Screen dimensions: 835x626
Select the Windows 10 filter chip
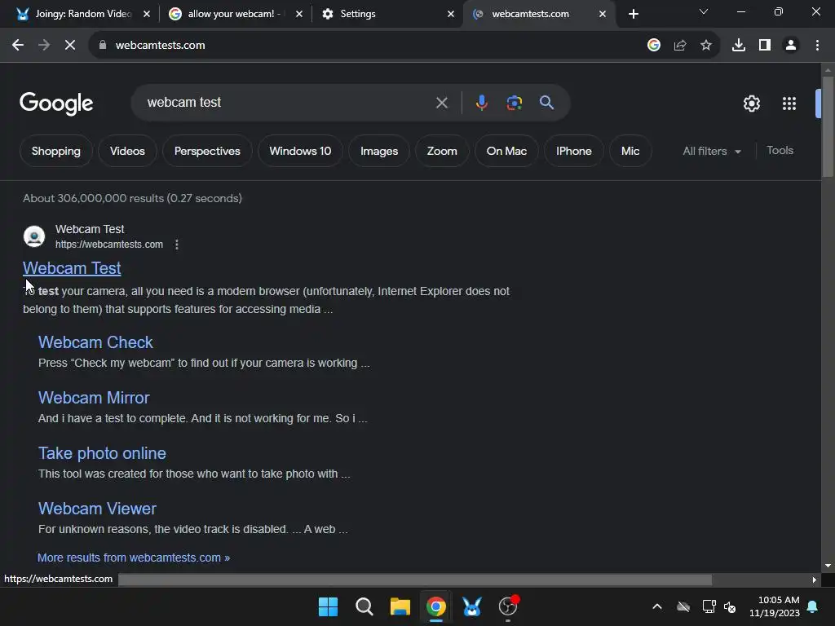[x=300, y=151]
